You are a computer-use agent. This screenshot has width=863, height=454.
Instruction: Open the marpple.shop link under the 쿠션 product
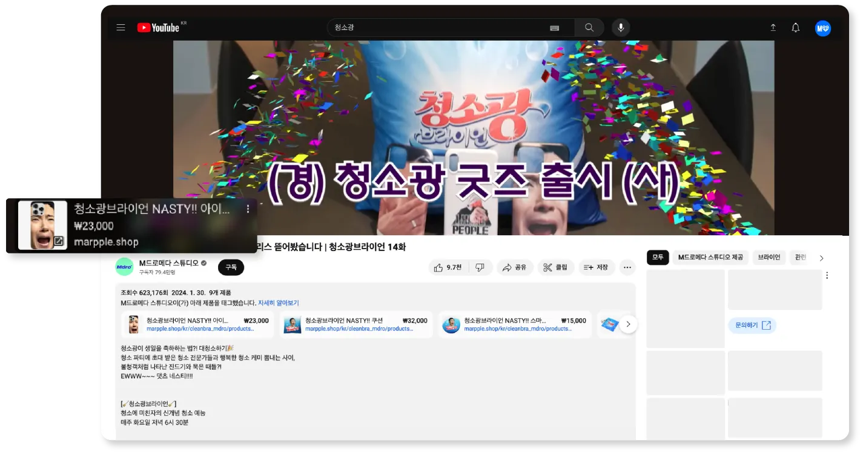pyautogui.click(x=359, y=329)
